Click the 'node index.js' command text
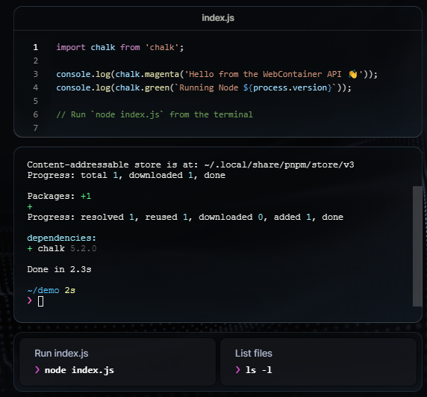This screenshot has width=427, height=397. click(79, 370)
